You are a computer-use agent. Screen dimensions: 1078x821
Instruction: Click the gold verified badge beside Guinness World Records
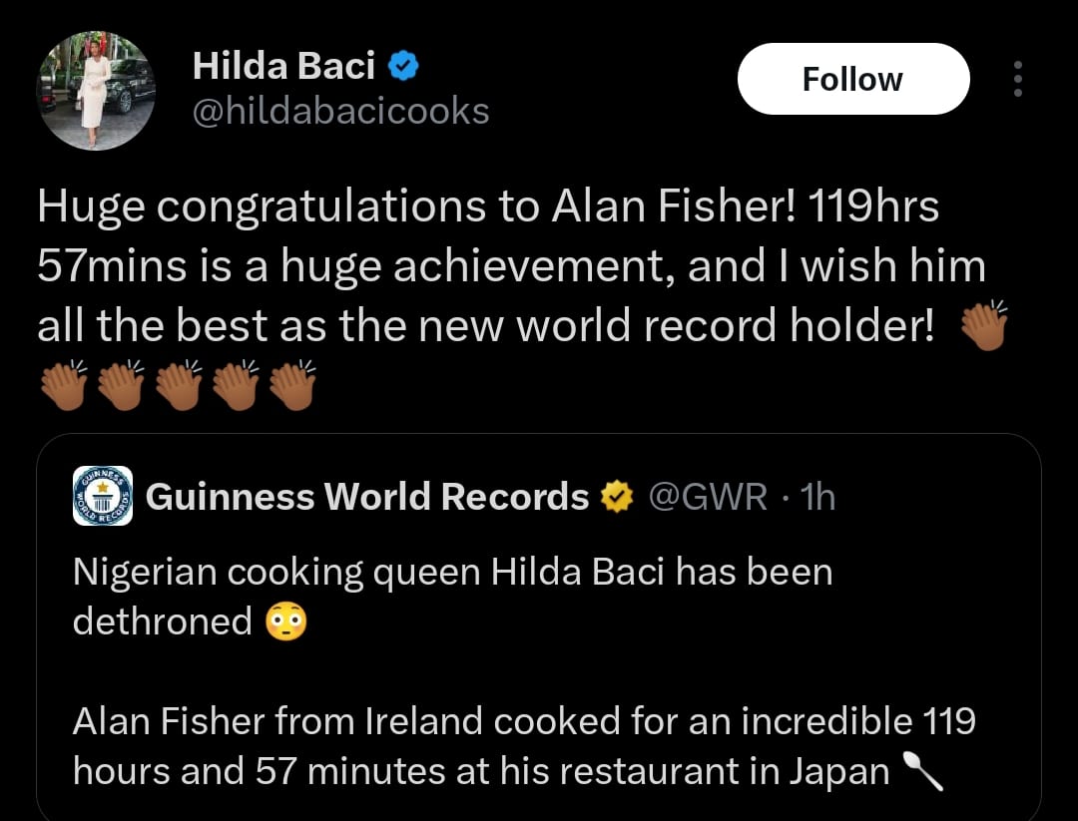616,496
